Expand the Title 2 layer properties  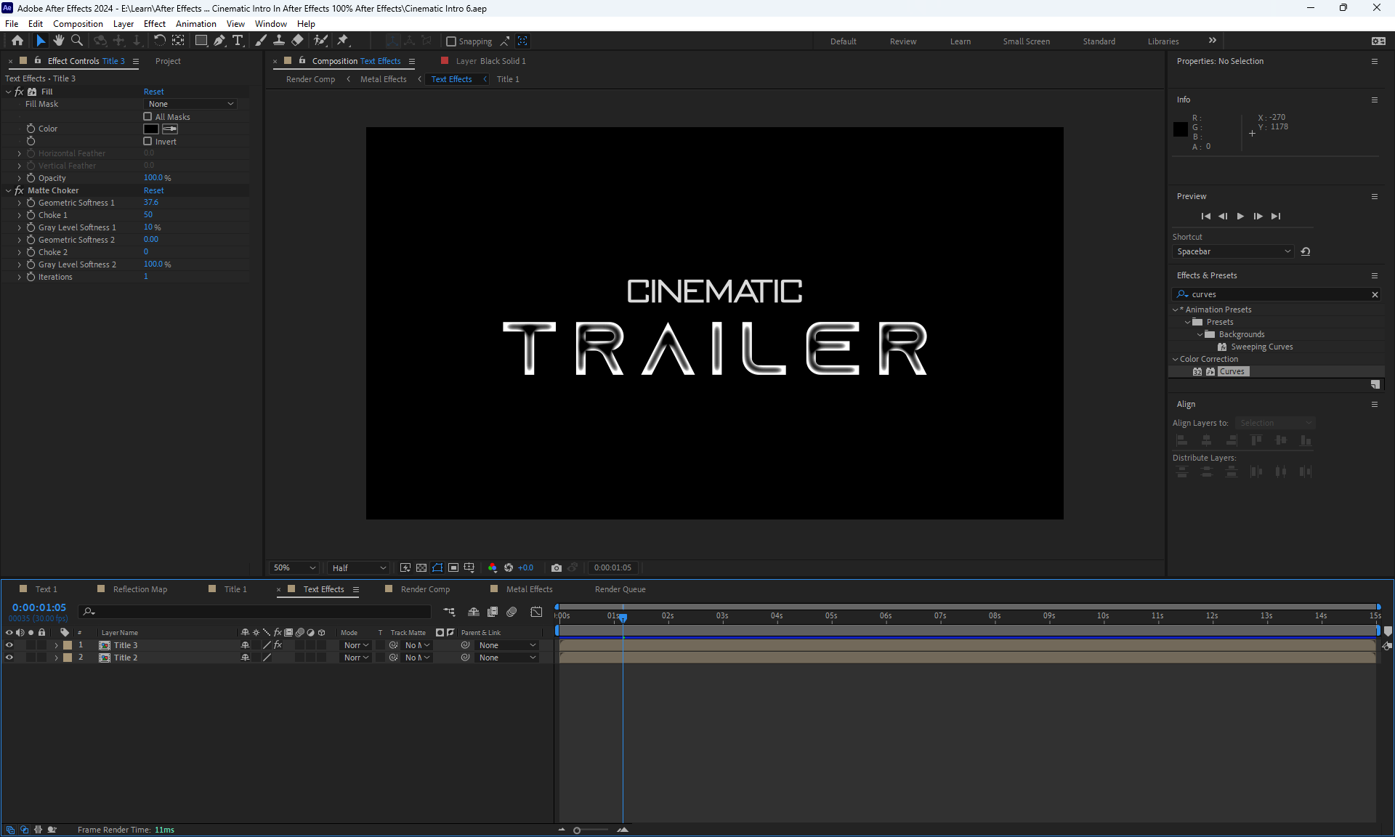point(56,658)
